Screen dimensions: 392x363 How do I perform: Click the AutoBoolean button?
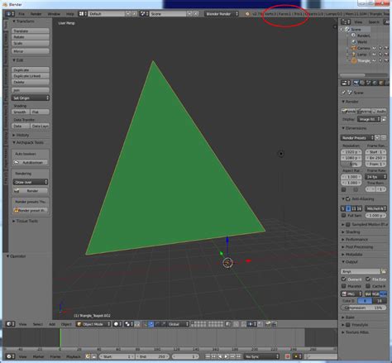[31, 162]
